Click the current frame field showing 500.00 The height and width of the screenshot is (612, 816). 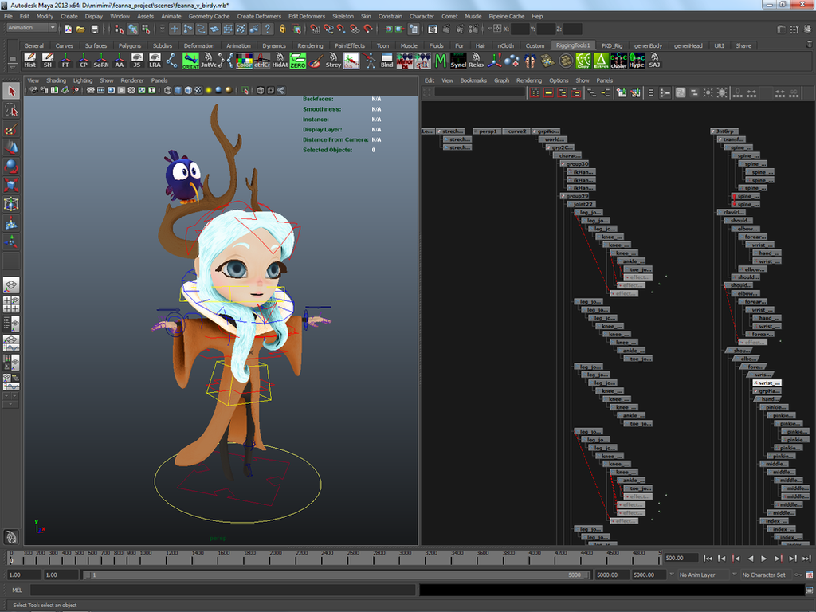tap(681, 558)
